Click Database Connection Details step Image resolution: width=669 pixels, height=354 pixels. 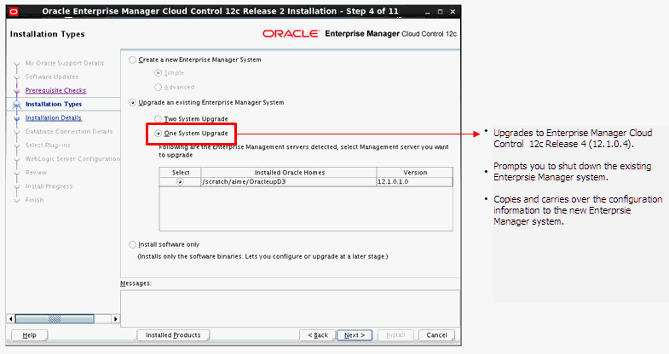point(69,132)
